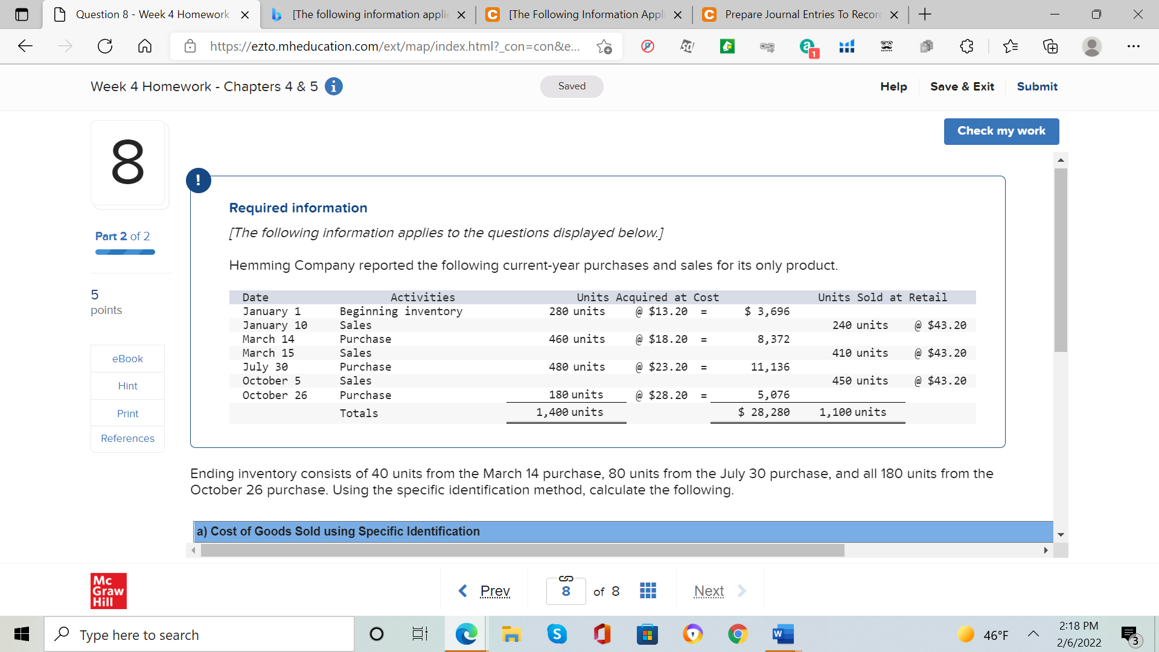Click the browser refresh icon
The width and height of the screenshot is (1159, 652).
(x=105, y=46)
